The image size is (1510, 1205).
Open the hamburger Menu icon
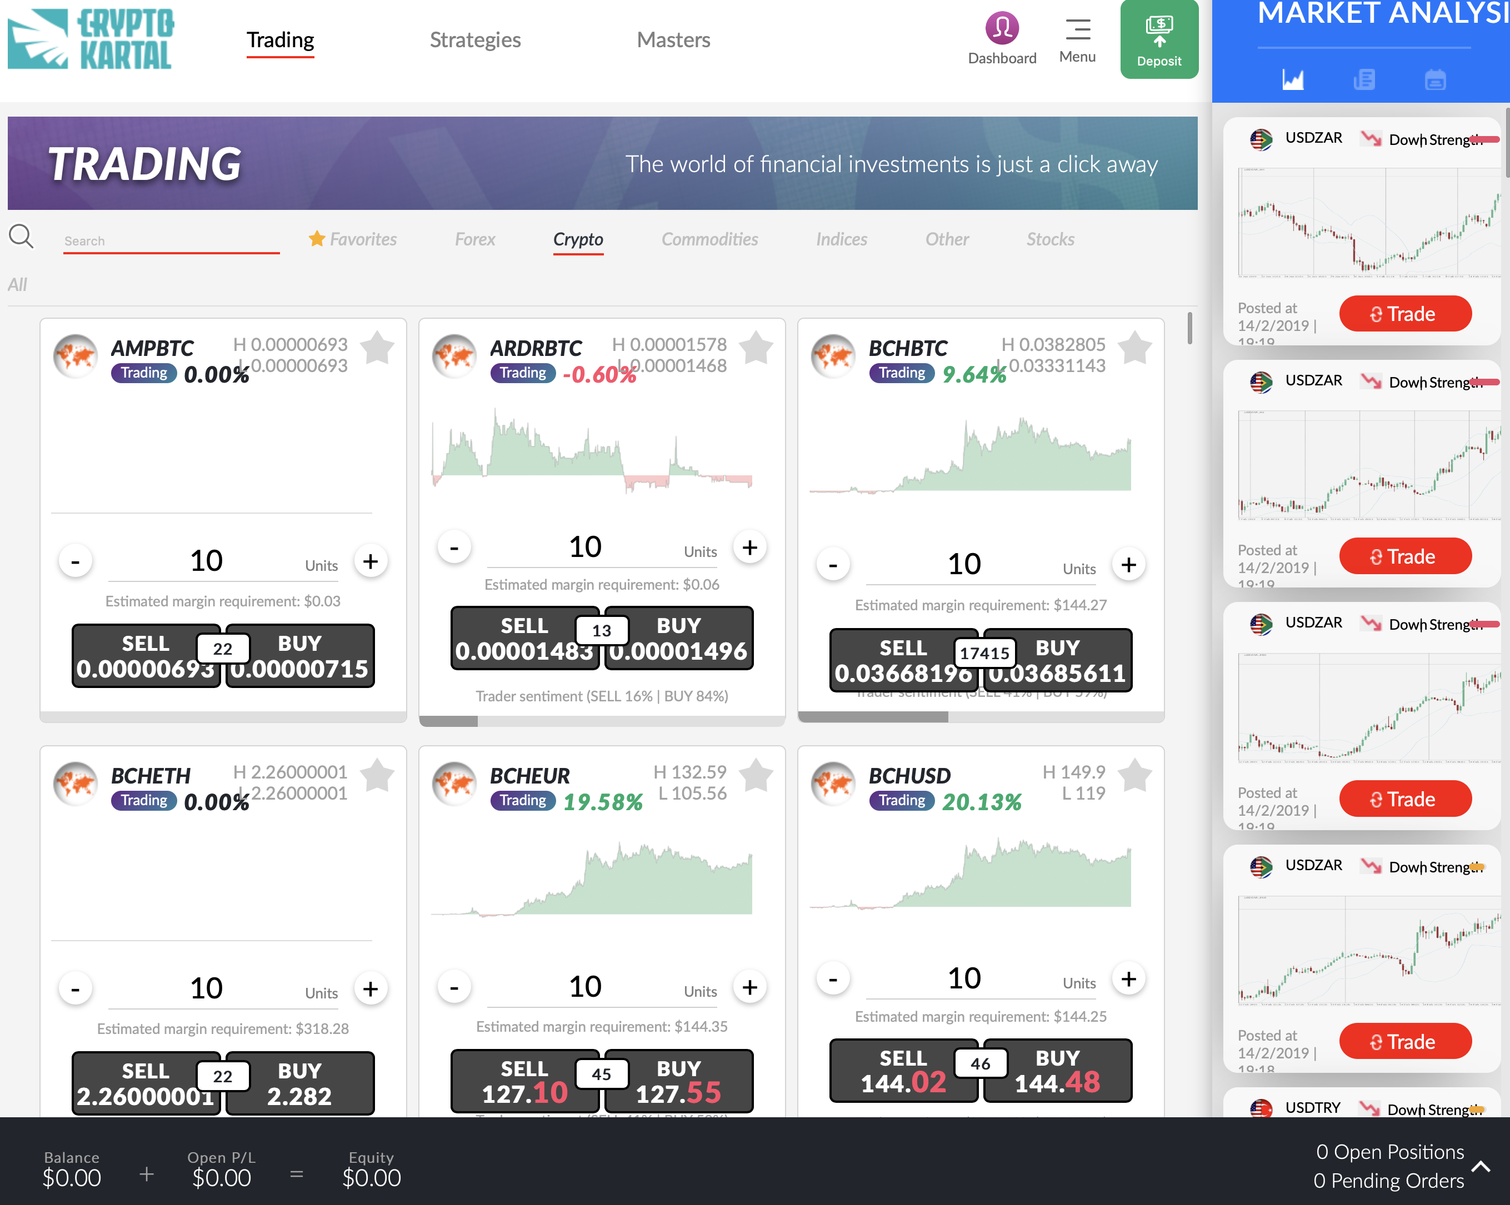[1077, 29]
